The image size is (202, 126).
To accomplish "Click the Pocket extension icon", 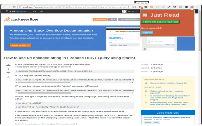I will (146, 7).
